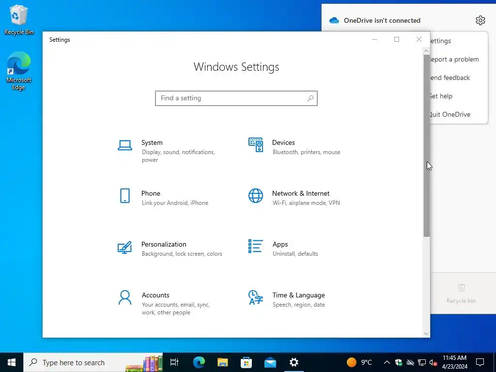
Task: Click the Windows Security shield tray icon
Action: coord(399,362)
